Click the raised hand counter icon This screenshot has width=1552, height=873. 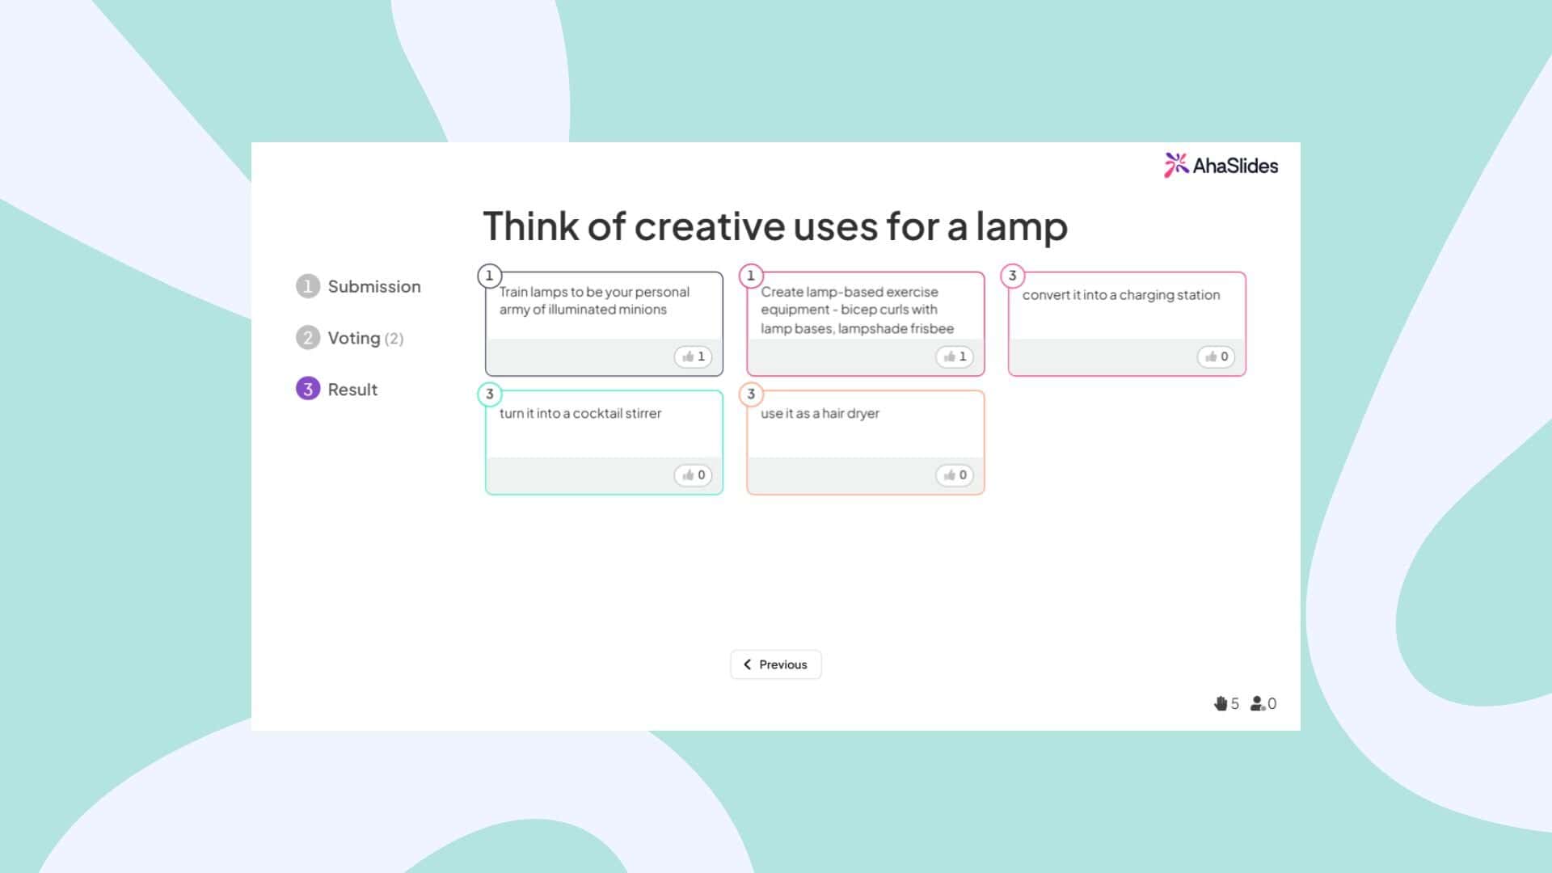click(x=1223, y=703)
